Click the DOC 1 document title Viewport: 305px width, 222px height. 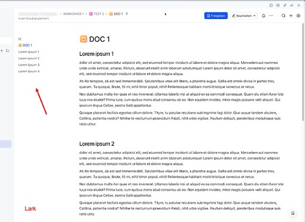coord(99,39)
